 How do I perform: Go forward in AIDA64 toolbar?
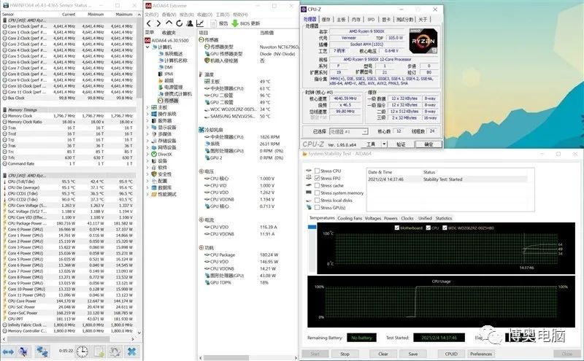coord(158,23)
